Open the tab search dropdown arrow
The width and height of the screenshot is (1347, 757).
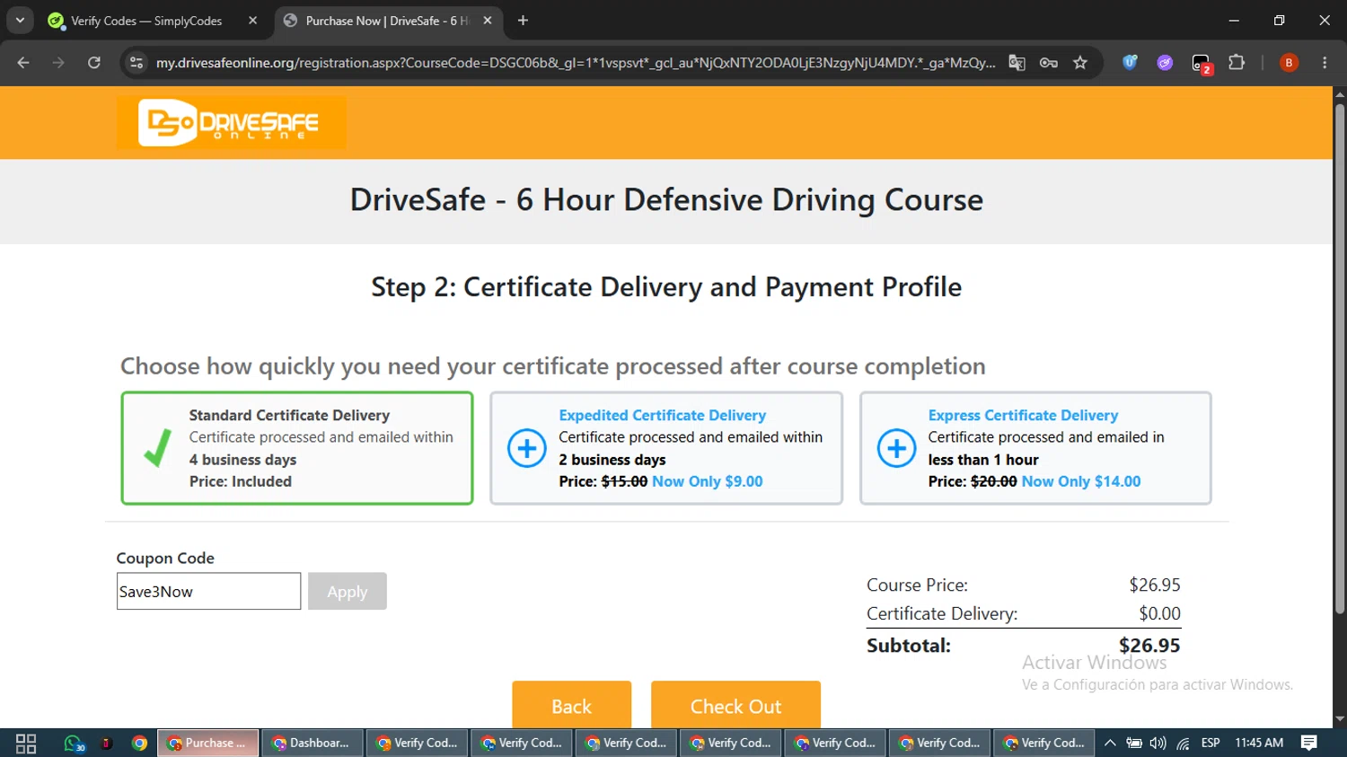[x=20, y=21]
